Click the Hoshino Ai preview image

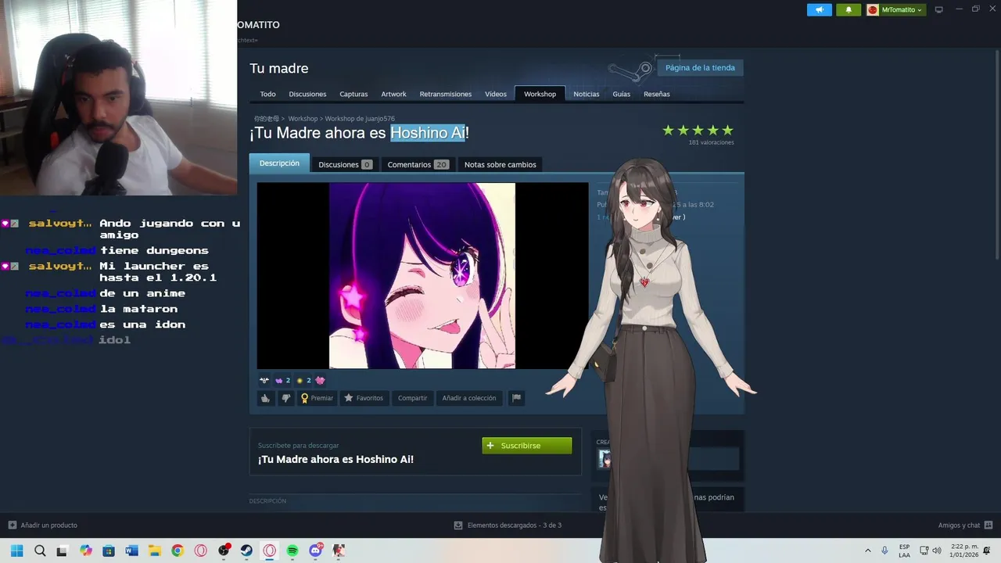[422, 275]
